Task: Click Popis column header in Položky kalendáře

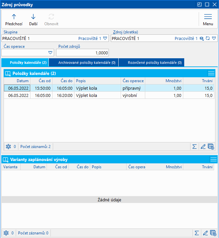Action: tap(98, 81)
